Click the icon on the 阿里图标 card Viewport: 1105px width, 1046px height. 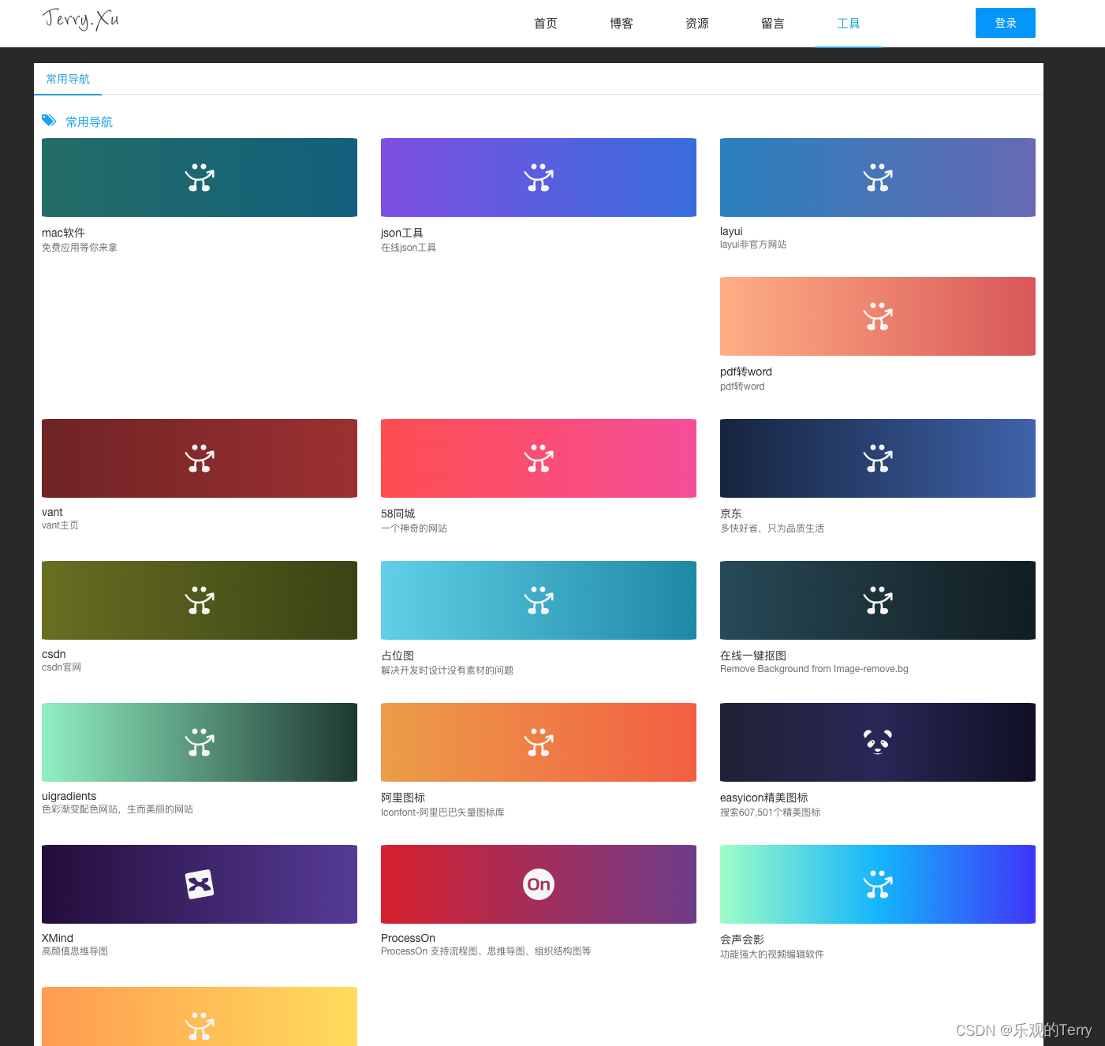pos(539,742)
